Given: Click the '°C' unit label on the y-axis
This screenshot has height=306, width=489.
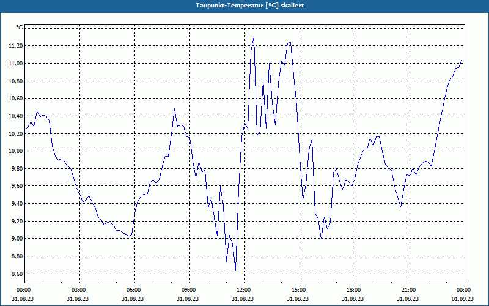Looking at the screenshot, I should 20,28.
